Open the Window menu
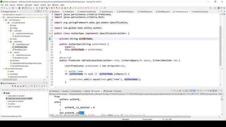 [55, 5]
